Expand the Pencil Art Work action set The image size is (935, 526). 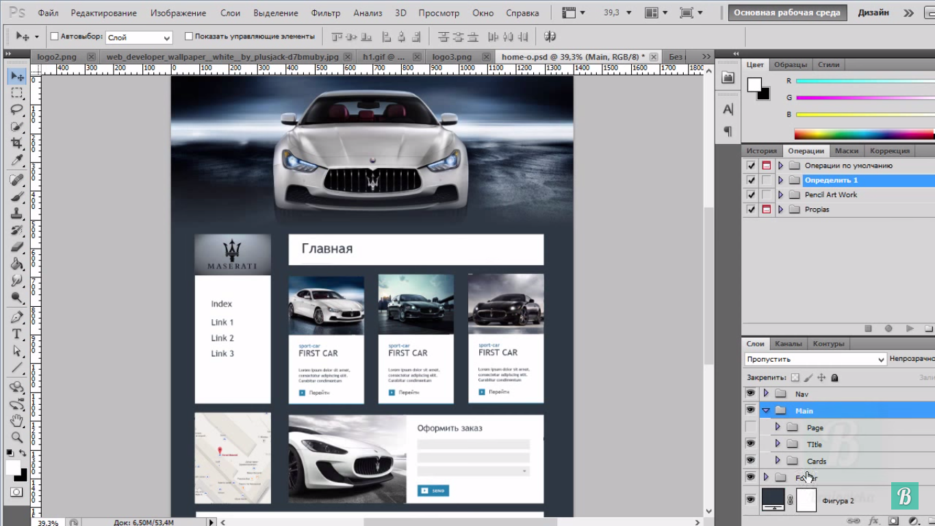pos(780,195)
